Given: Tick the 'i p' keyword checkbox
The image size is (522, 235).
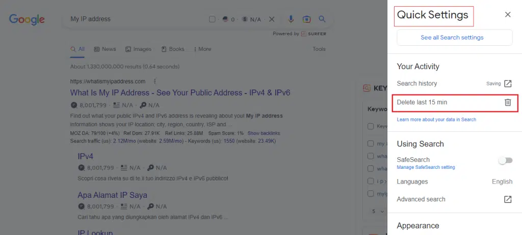Looking at the screenshot, I should click(x=371, y=181).
